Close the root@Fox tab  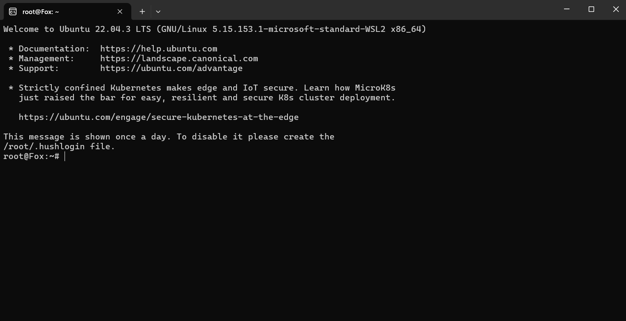pyautogui.click(x=120, y=11)
